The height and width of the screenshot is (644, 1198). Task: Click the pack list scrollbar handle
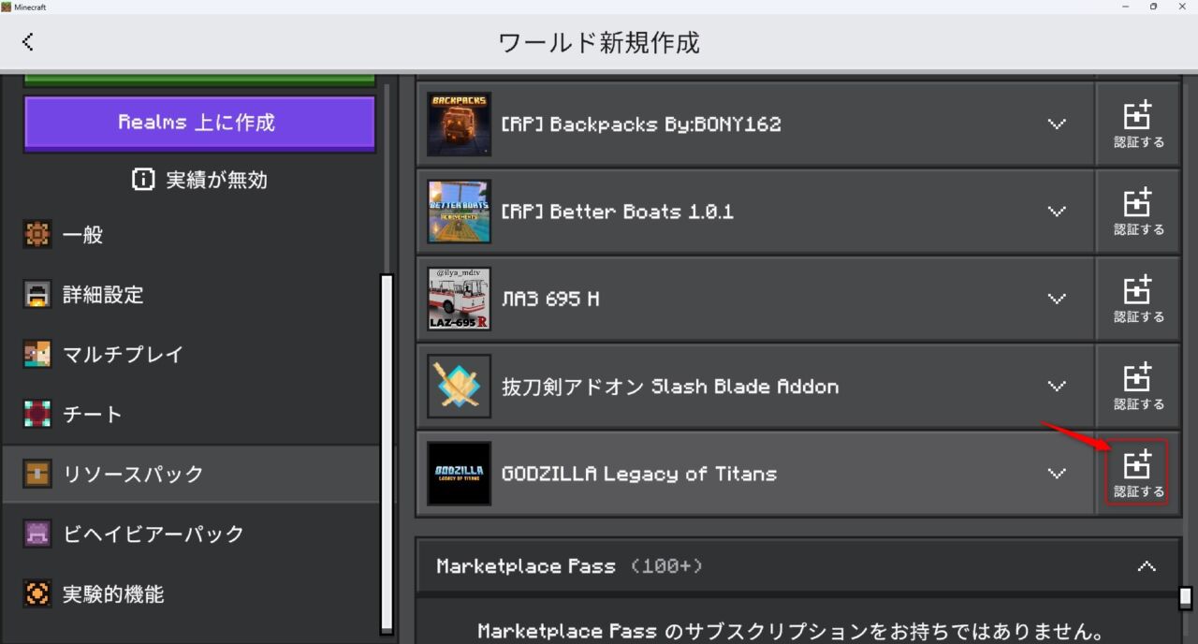point(1186,597)
